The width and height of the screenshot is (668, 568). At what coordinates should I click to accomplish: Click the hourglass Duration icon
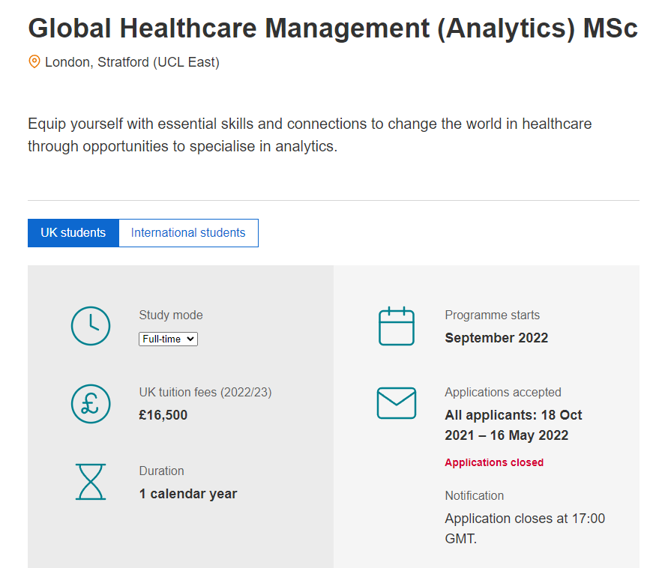click(90, 482)
